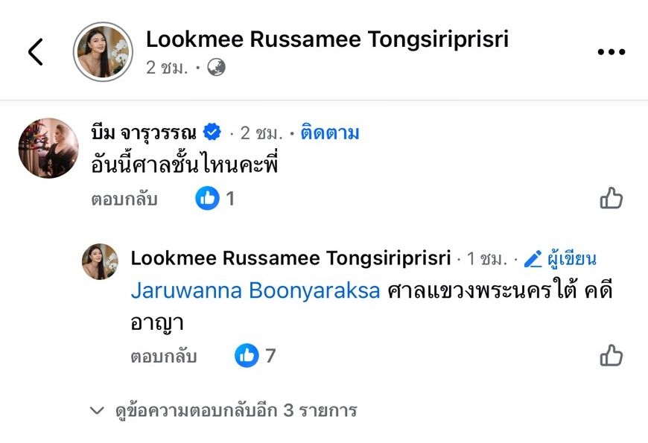Tap the header profile picture of Lookmee

(x=103, y=51)
